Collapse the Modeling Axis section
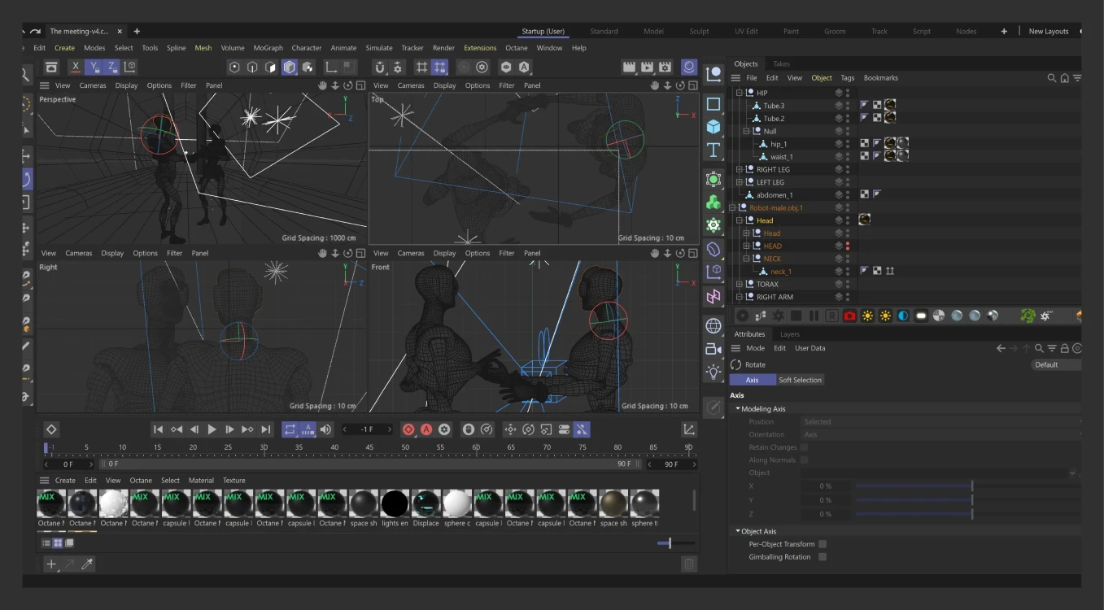This screenshot has width=1104, height=610. pyautogui.click(x=738, y=409)
